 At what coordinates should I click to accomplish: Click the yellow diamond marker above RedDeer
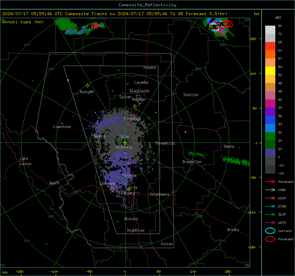(135, 107)
